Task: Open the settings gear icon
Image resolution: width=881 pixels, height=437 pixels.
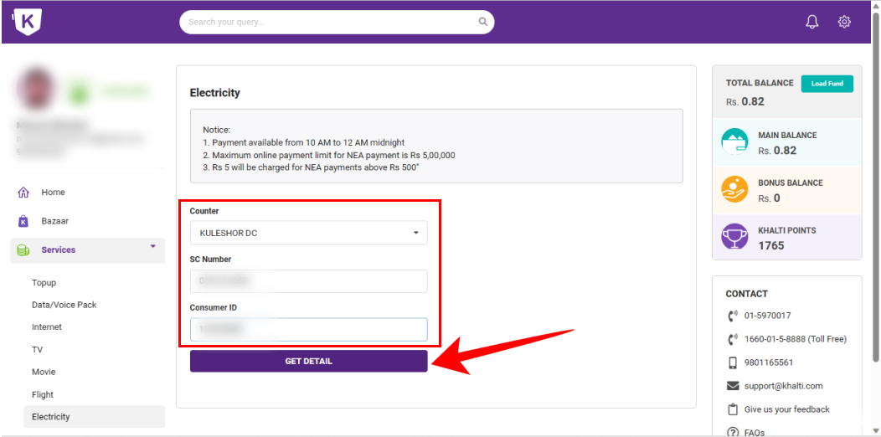Action: [x=844, y=22]
